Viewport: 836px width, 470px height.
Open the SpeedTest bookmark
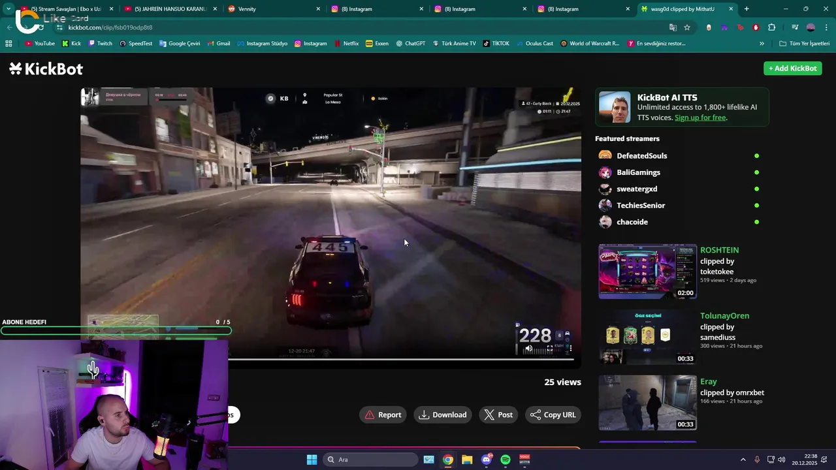click(x=136, y=44)
